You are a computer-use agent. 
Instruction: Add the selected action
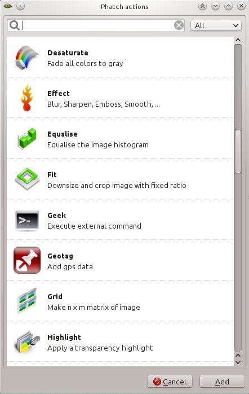coord(222,382)
